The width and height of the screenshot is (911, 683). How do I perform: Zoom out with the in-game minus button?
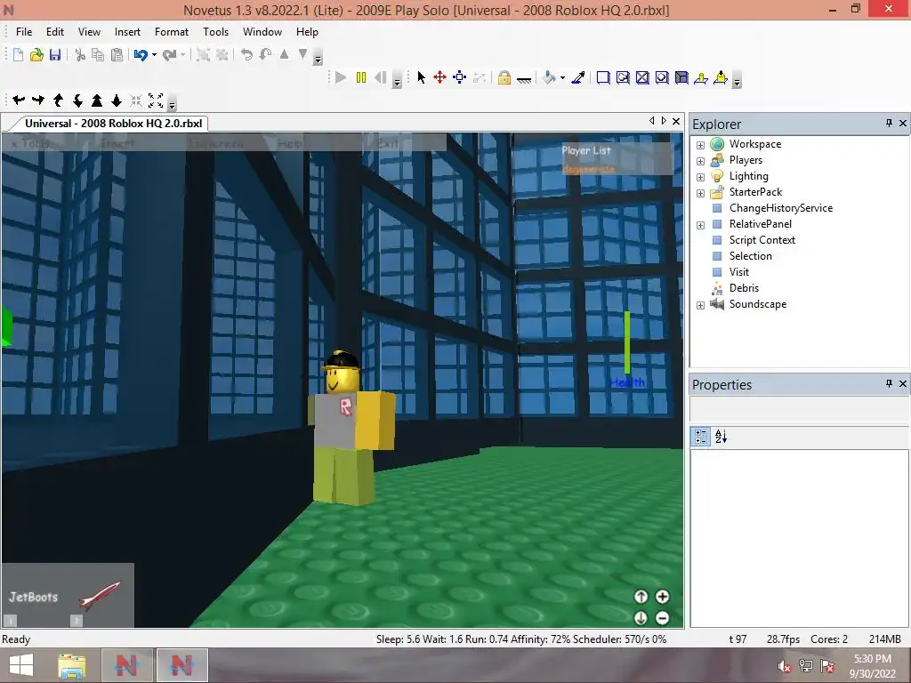coord(662,618)
